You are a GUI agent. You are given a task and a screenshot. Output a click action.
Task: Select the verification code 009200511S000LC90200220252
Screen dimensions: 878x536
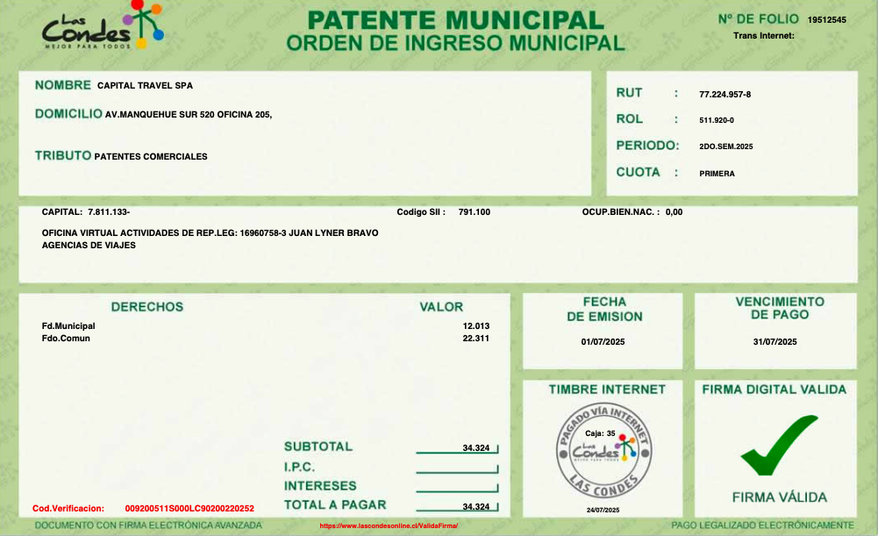tap(189, 509)
